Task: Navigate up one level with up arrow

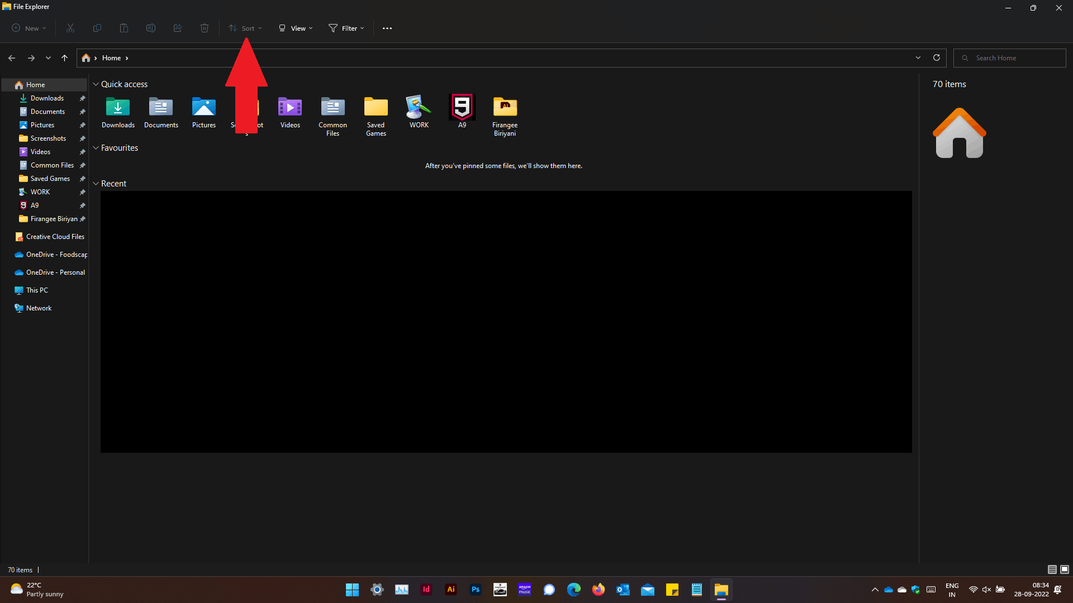Action: pyautogui.click(x=65, y=58)
